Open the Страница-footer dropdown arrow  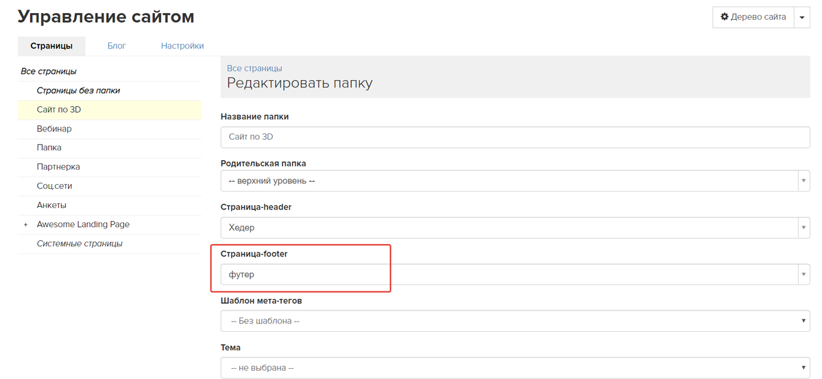click(803, 274)
